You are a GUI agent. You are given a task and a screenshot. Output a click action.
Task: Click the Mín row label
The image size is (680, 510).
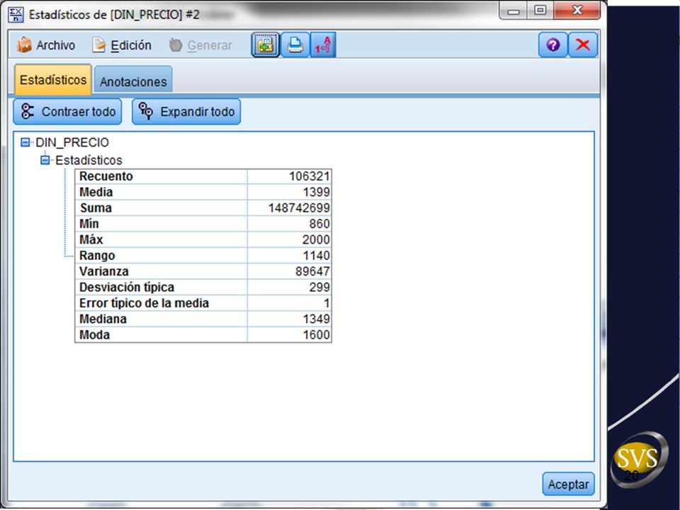point(89,223)
